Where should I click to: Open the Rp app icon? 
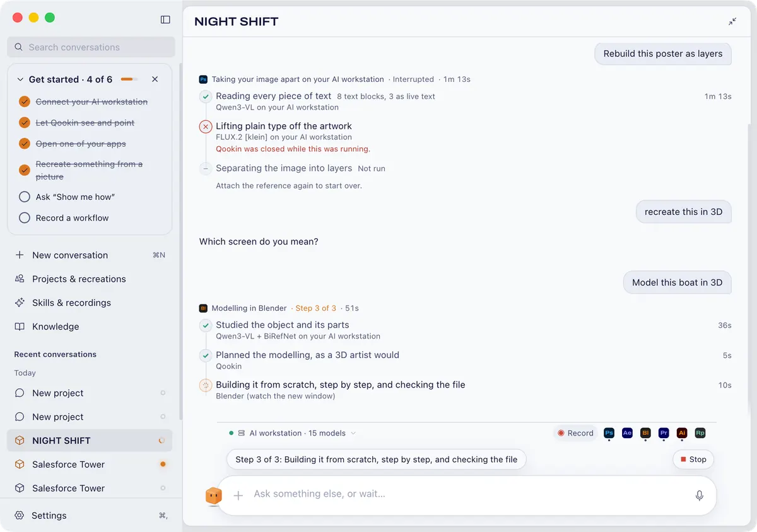pyautogui.click(x=700, y=433)
